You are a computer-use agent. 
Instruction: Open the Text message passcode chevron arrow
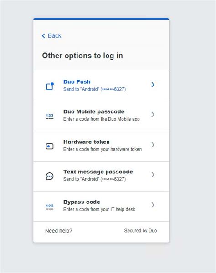[153, 175]
